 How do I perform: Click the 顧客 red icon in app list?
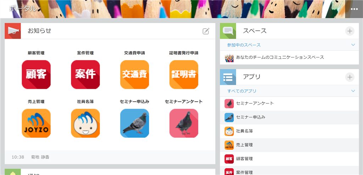pos(229,159)
